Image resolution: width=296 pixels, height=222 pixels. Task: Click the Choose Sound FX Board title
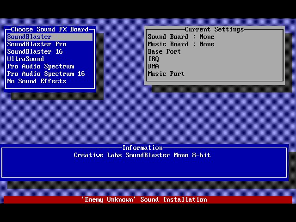[x=49, y=29]
